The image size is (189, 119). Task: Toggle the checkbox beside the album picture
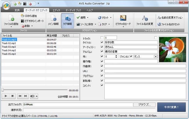point(156,38)
